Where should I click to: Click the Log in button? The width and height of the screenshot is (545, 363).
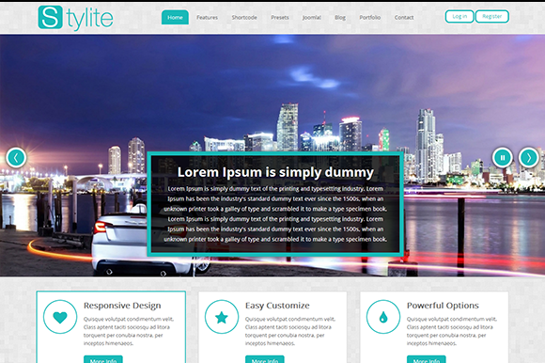[x=459, y=16]
